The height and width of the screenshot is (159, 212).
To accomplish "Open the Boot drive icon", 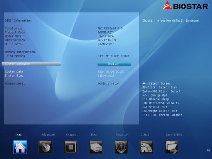I will (96, 147).
